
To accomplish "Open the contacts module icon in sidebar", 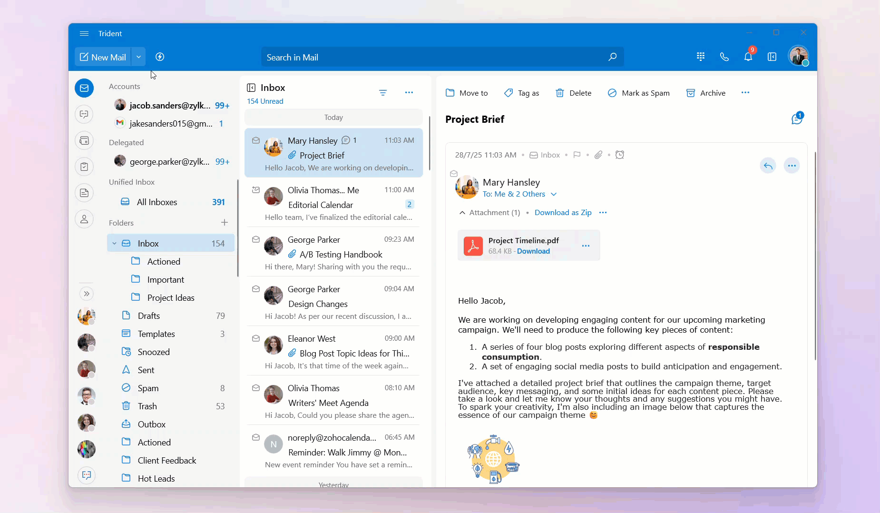I will 84,219.
